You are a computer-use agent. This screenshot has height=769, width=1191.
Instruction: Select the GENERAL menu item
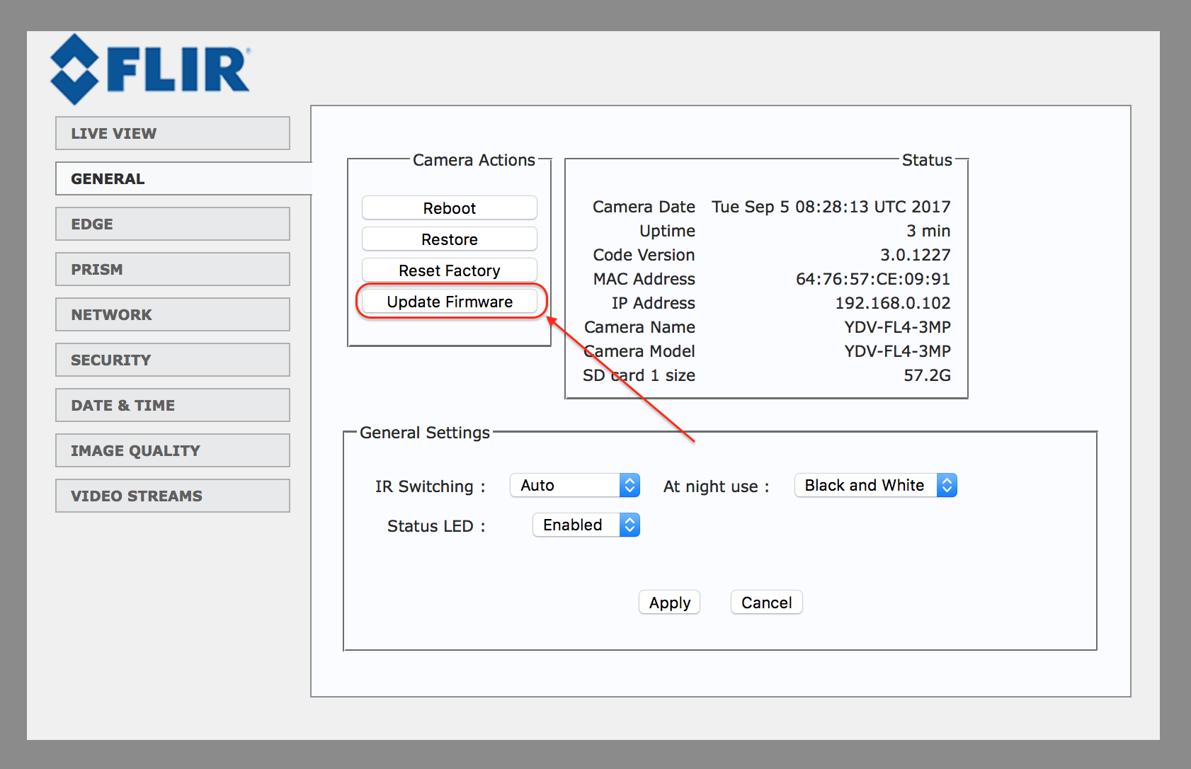click(183, 178)
